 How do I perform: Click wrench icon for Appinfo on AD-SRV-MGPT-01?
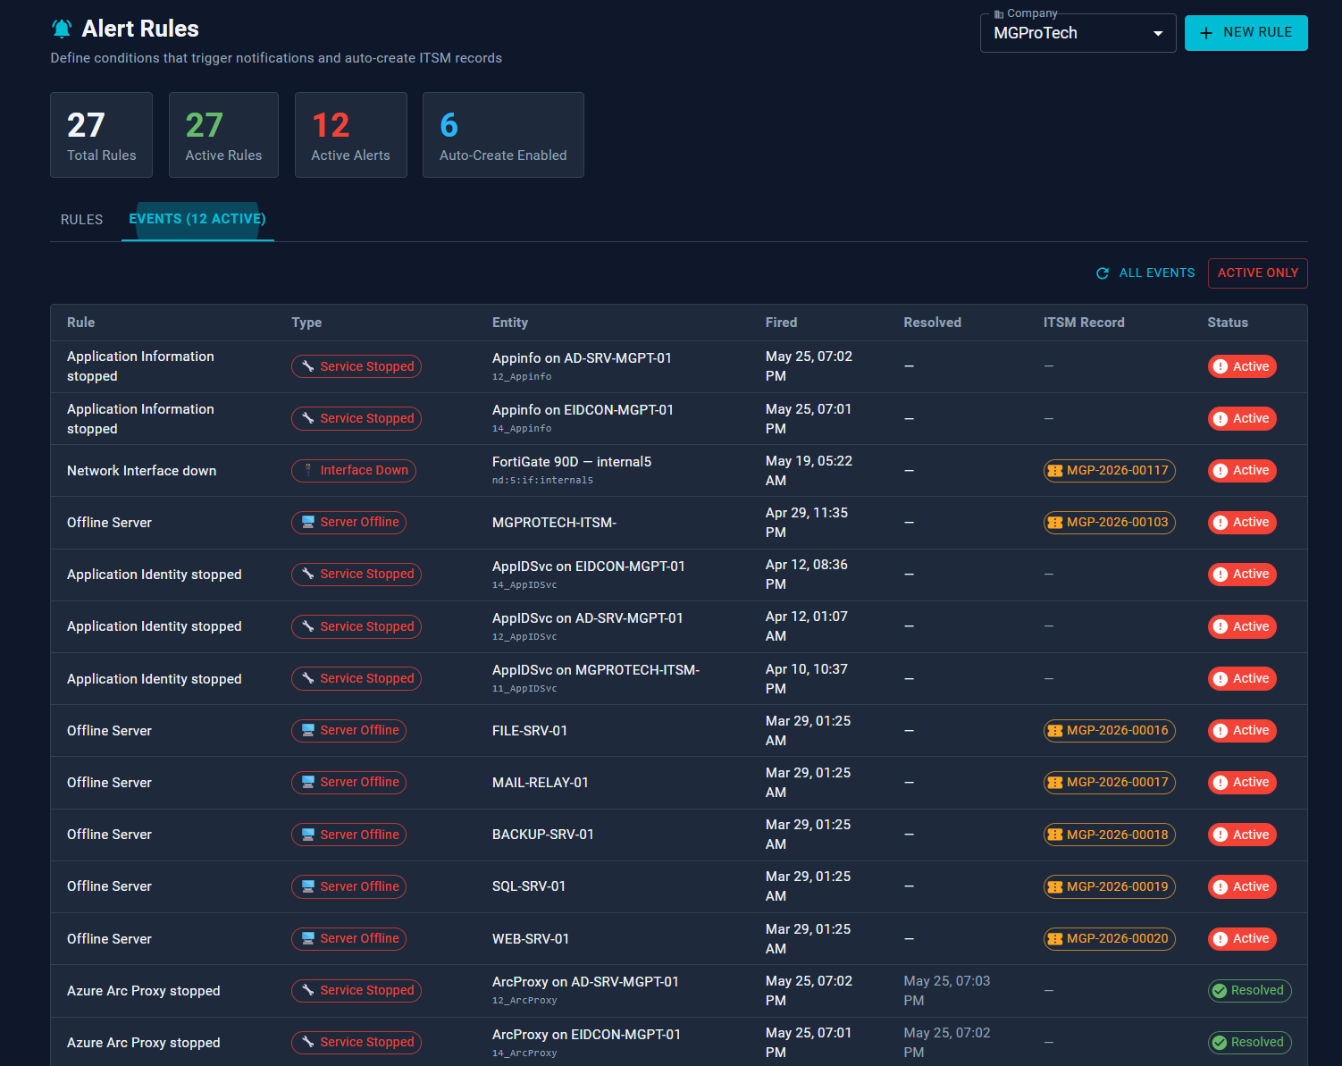[307, 366]
